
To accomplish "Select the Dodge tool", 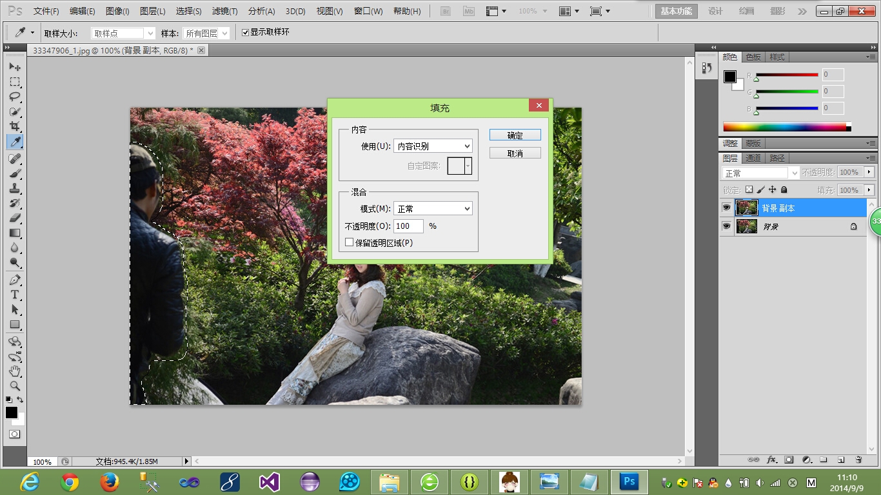I will (x=14, y=262).
